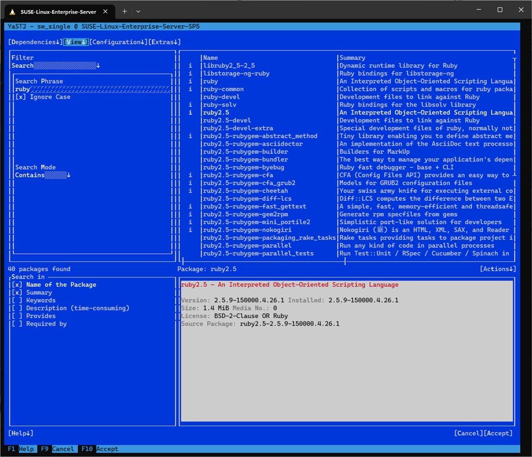Click F1 Help in function key bar

pyautogui.click(x=21, y=449)
